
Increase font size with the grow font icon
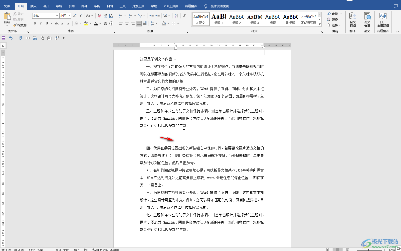pyautogui.click(x=74, y=16)
